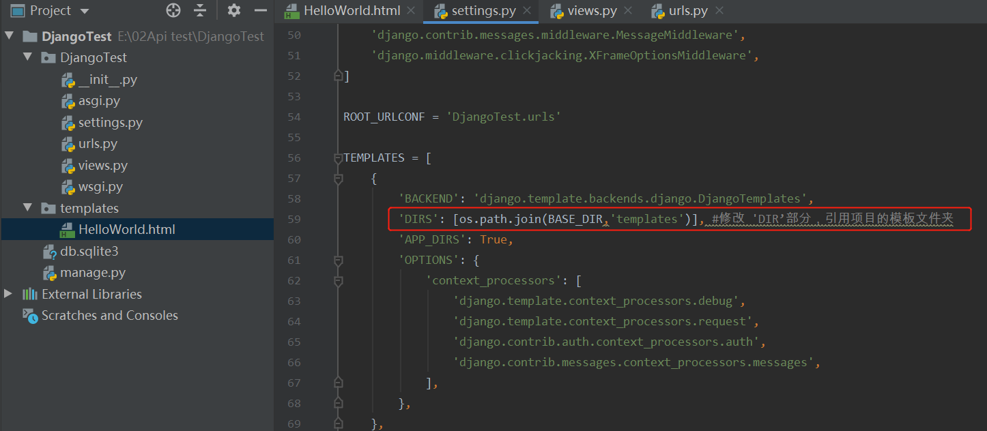Image resolution: width=987 pixels, height=431 pixels.
Task: Fold the OPTIONS block at line 61
Action: pos(338,261)
